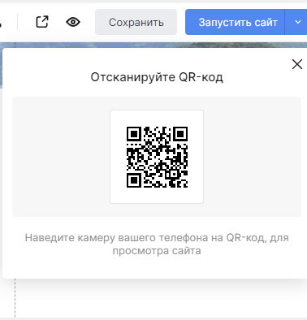307x320 pixels.
Task: Click the QR code image
Action: point(157,157)
